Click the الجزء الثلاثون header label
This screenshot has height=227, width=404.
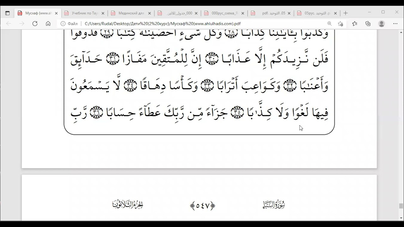(128, 204)
